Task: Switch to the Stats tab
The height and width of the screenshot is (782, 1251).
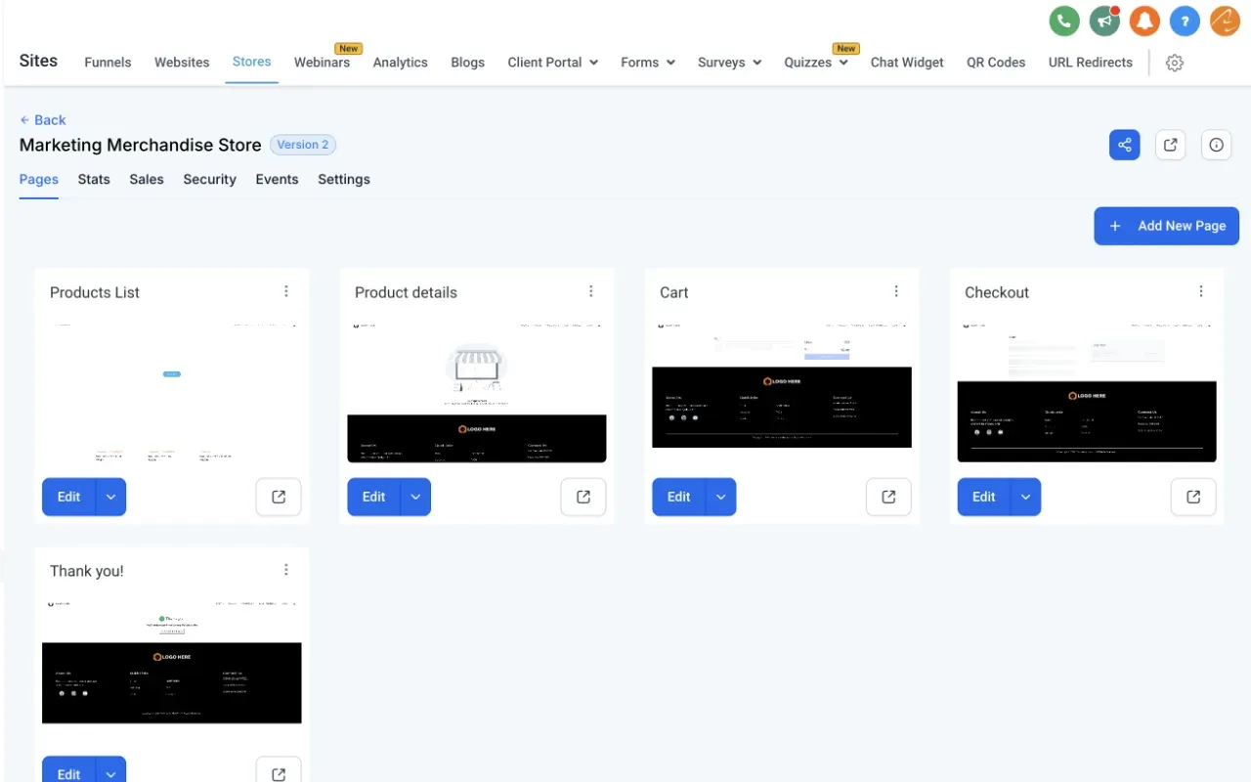Action: pos(94,179)
